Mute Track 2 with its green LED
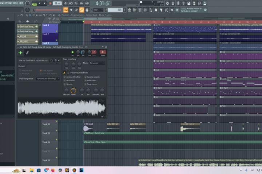262x174 pixels. point(57,40)
